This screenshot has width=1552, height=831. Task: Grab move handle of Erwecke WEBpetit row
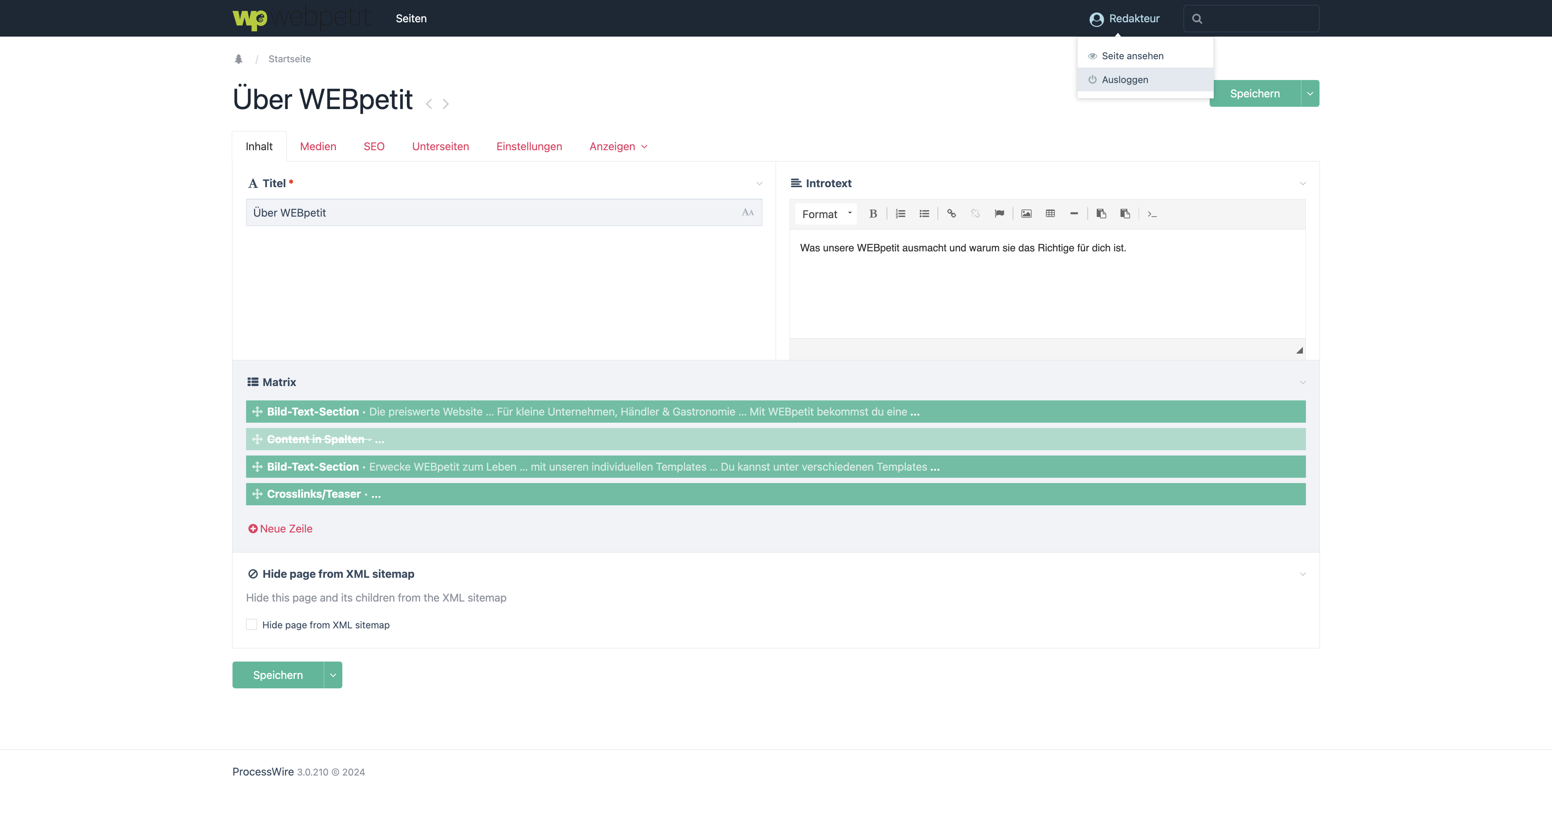point(257,467)
